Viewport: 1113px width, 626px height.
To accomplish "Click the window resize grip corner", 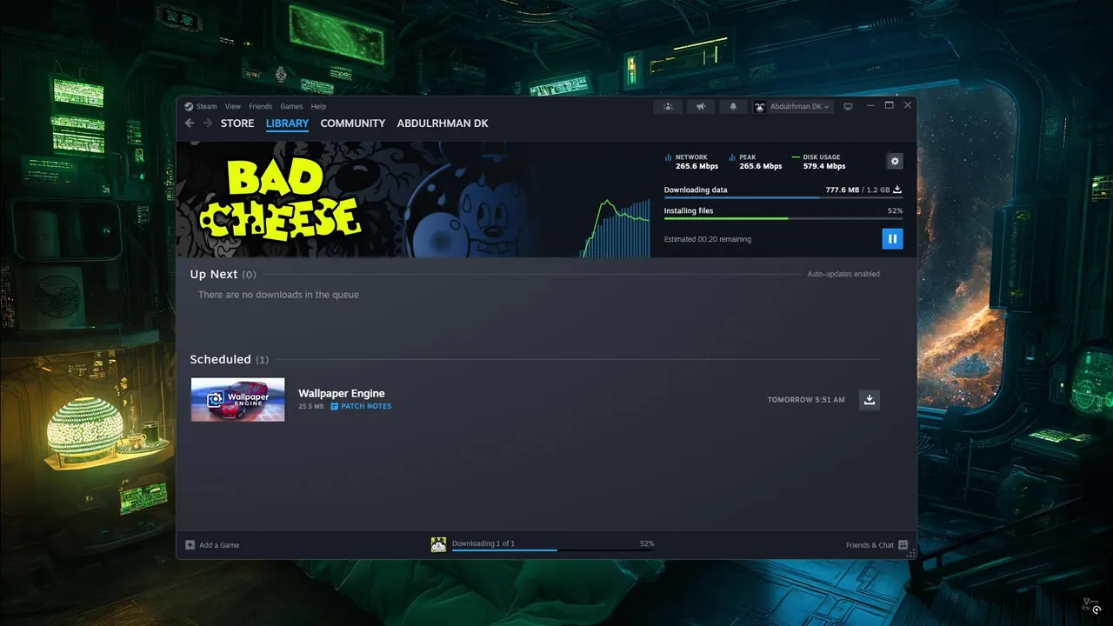I will coord(911,554).
